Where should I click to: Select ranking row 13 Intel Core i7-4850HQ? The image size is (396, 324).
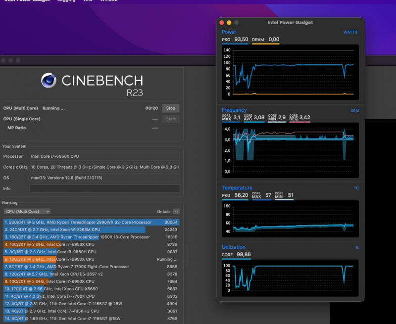coord(92,311)
